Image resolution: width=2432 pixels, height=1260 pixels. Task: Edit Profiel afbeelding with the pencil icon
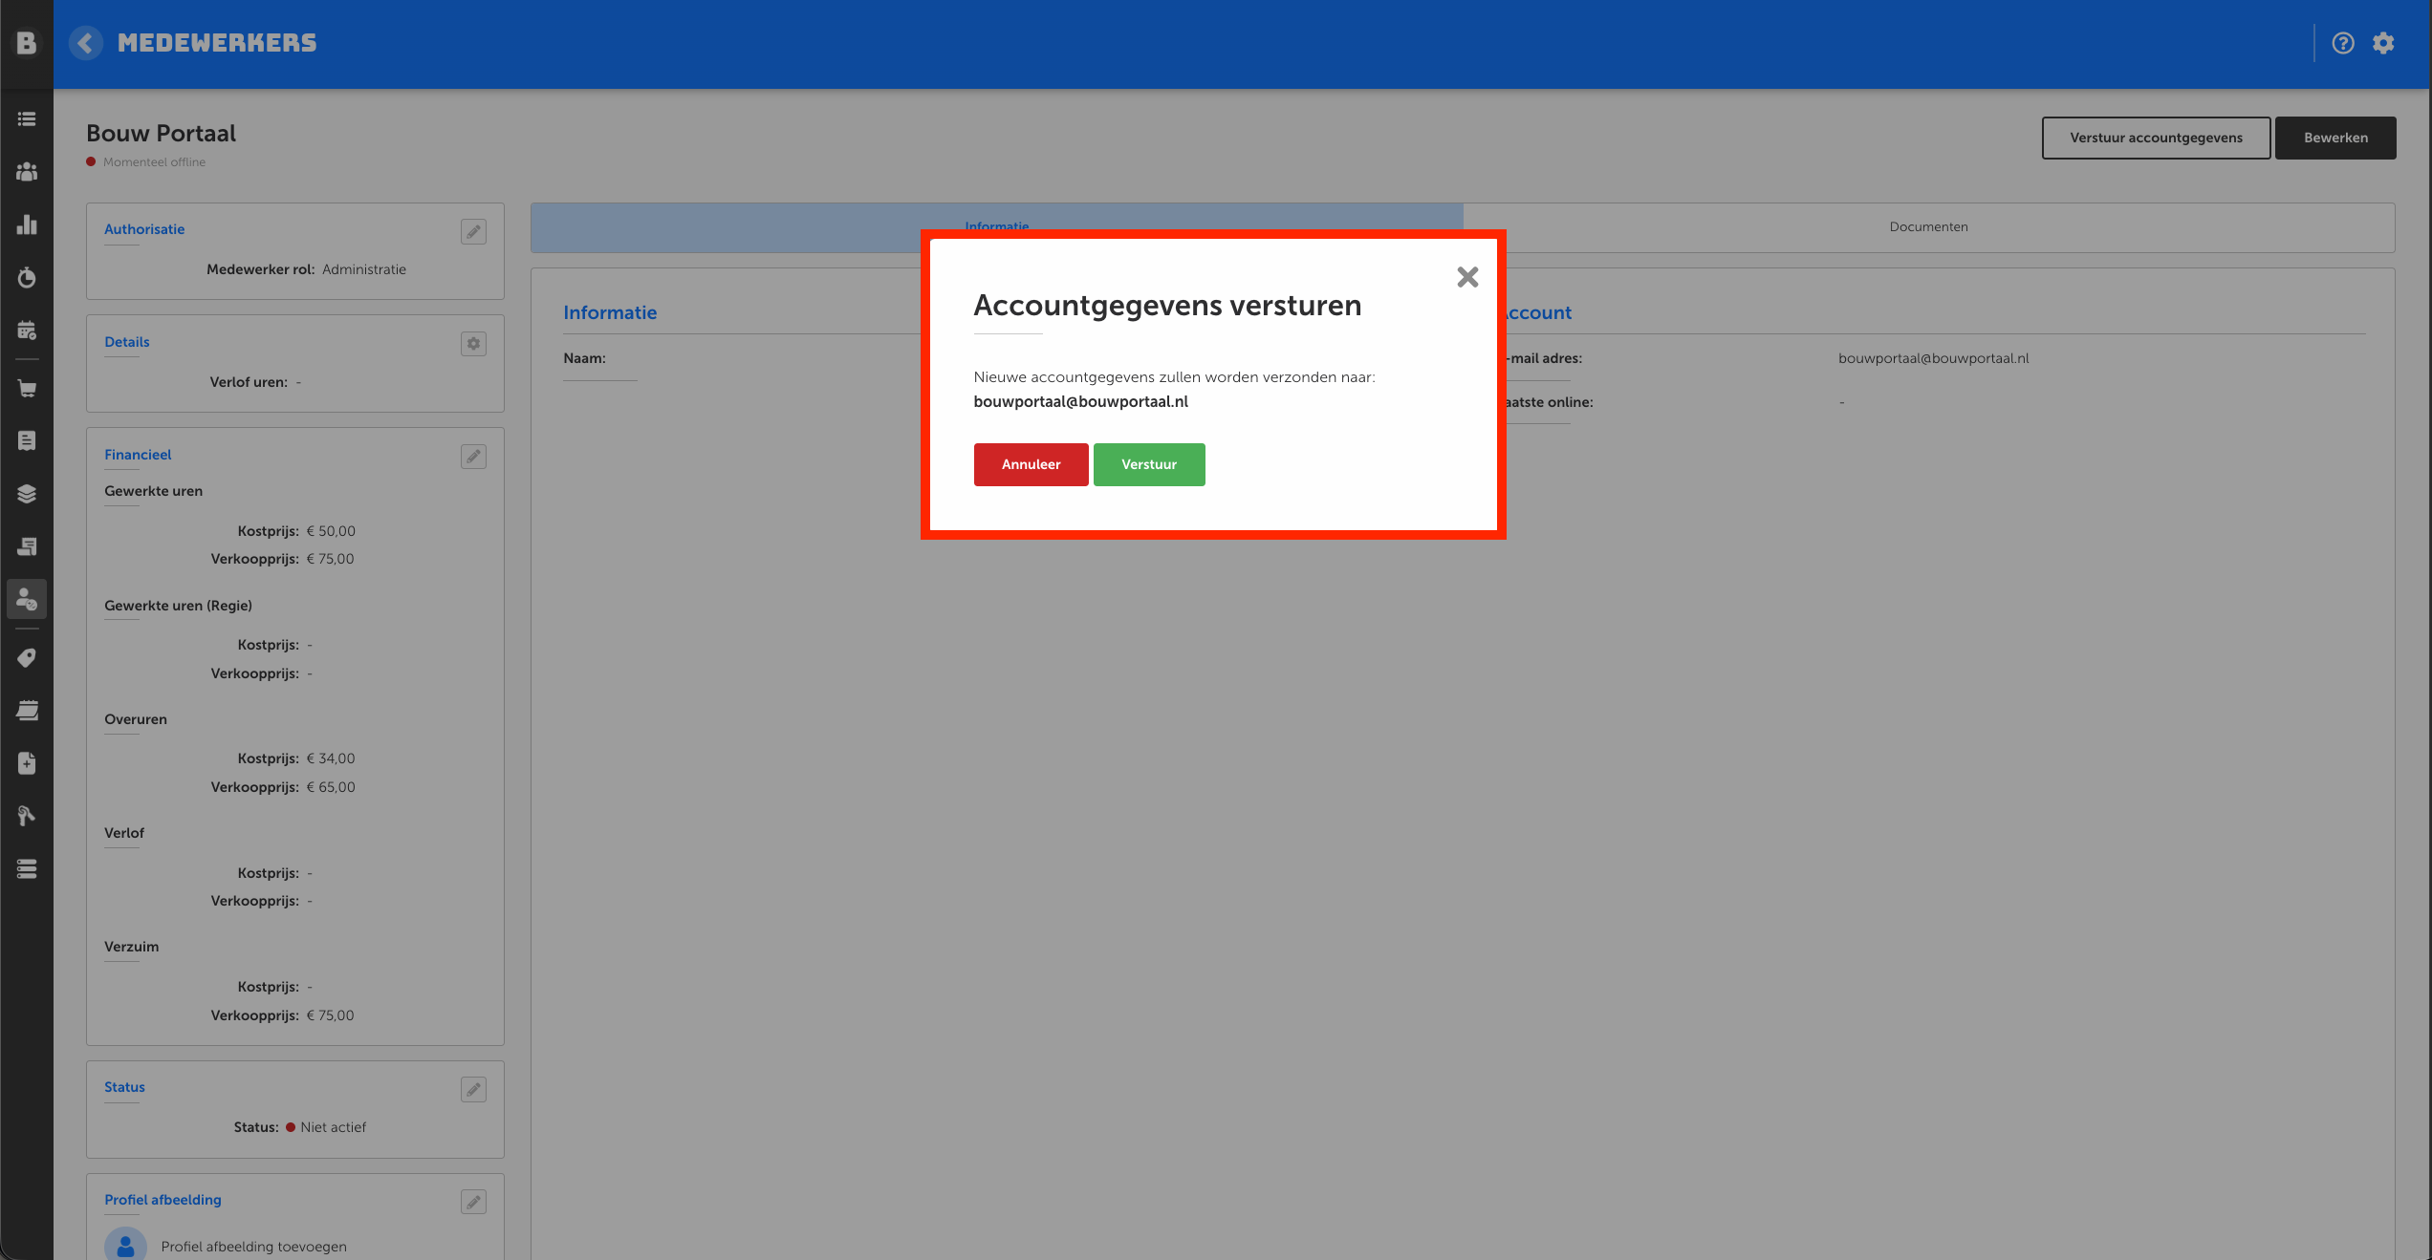473,1202
